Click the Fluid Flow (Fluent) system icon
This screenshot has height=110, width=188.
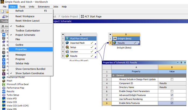coord(67,39)
